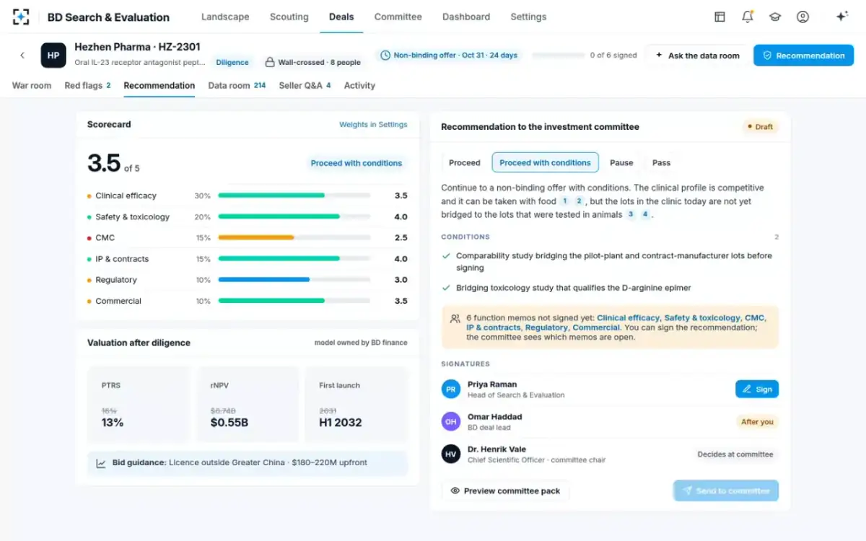Viewport: 866px width, 541px height.
Task: Click the 0 of 6 signed progress bar
Action: click(558, 56)
